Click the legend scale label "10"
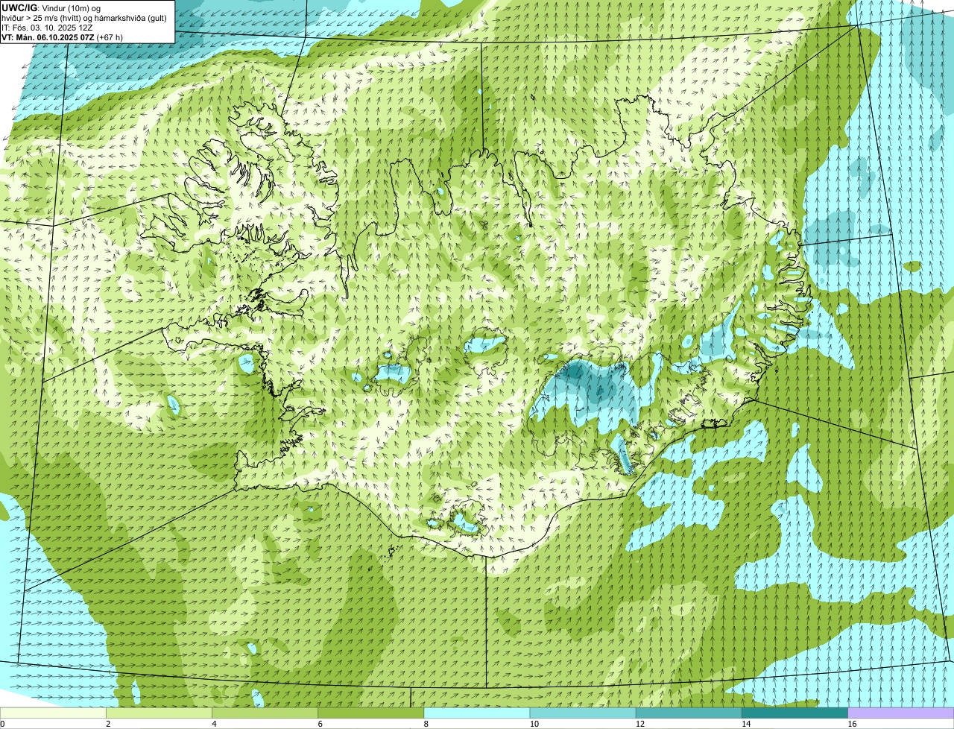954x729 pixels. pyautogui.click(x=534, y=724)
